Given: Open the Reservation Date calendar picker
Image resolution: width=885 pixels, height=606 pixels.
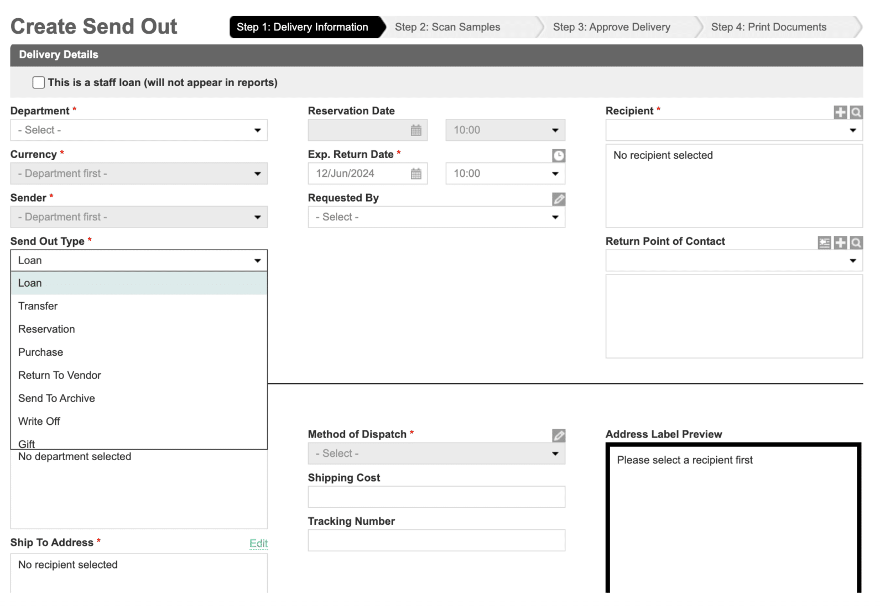Looking at the screenshot, I should pos(417,130).
